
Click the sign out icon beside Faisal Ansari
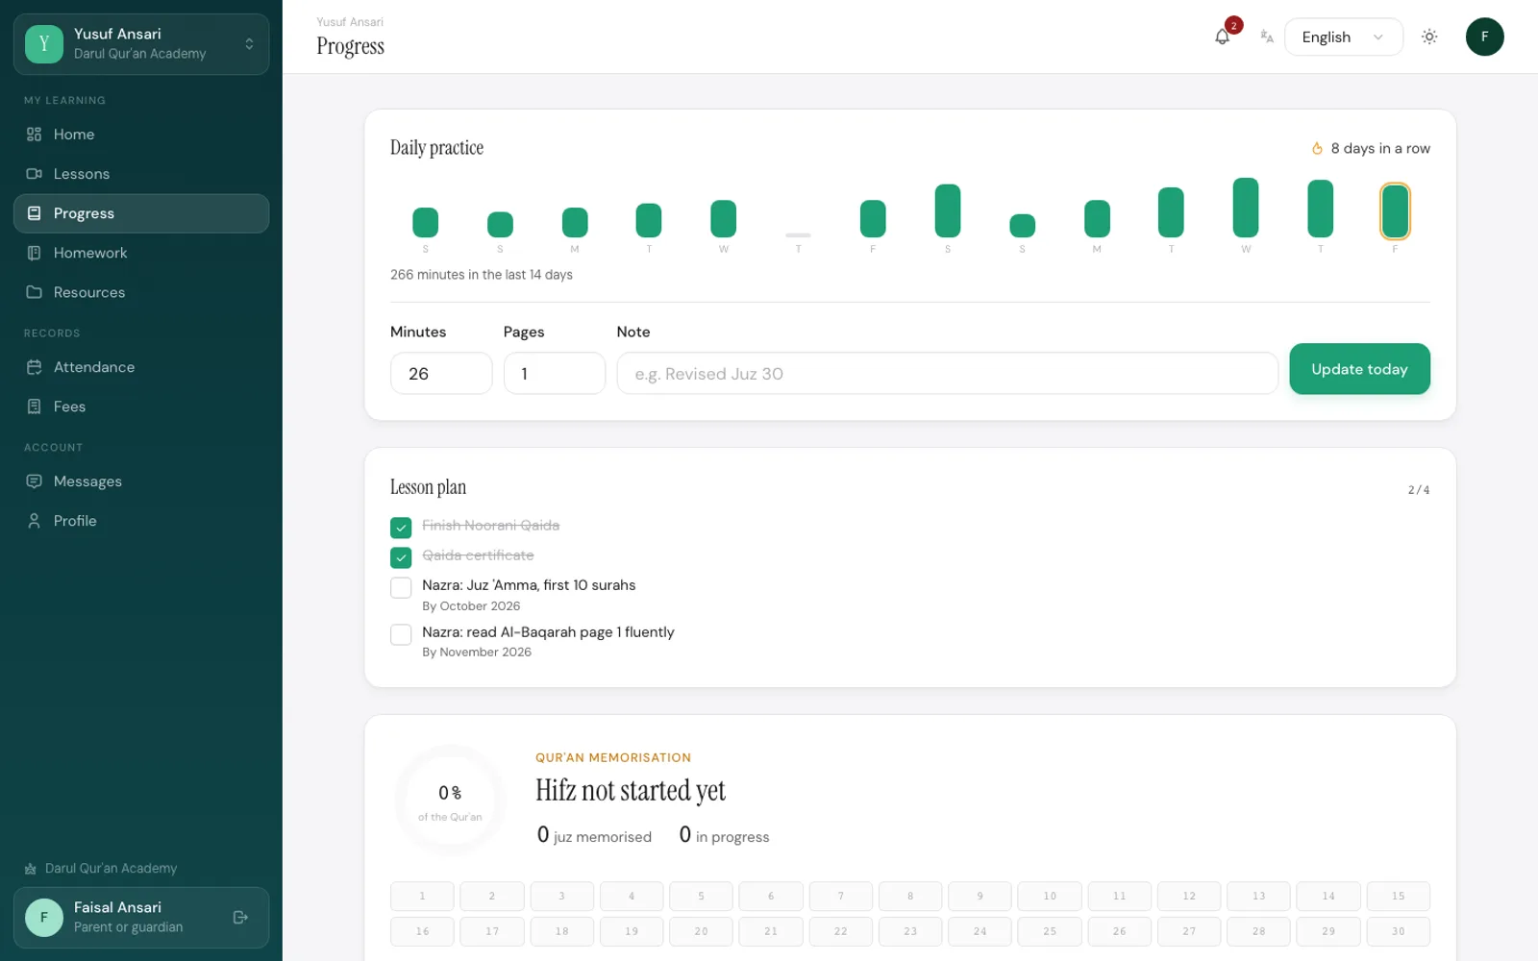(x=240, y=918)
